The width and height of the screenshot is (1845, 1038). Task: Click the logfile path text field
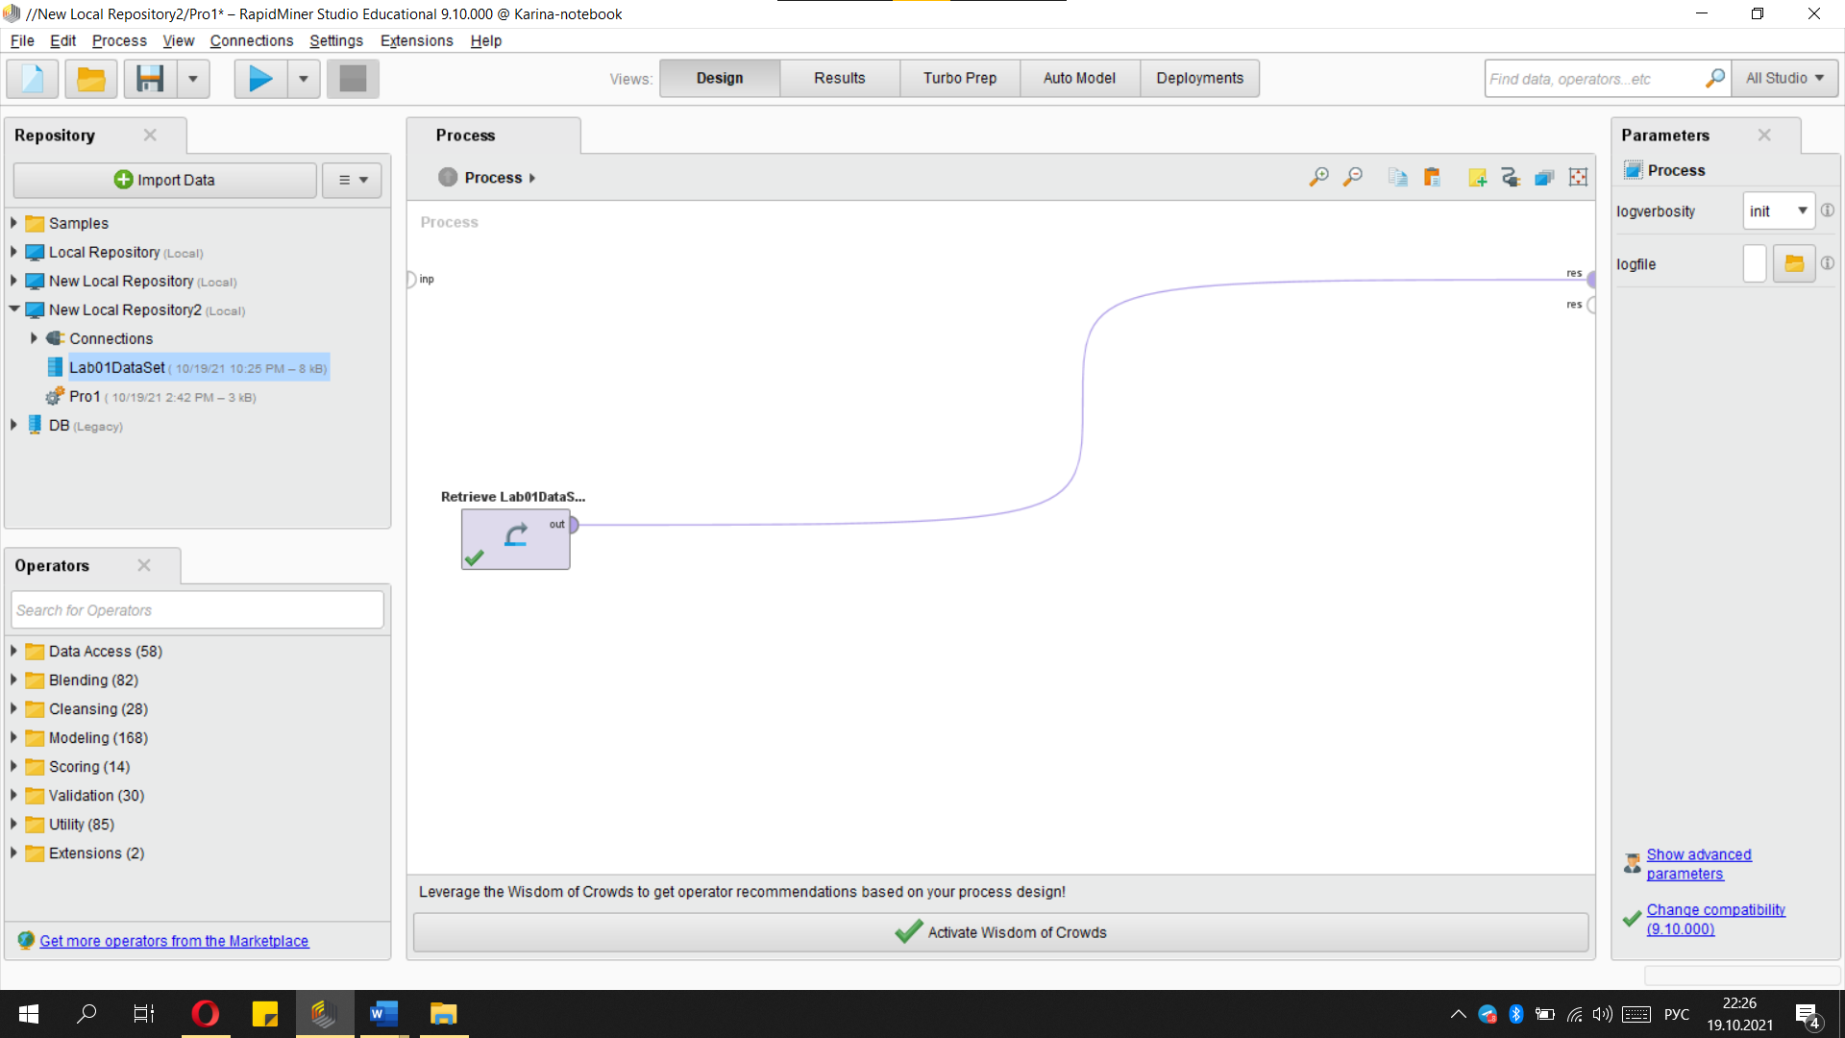click(1755, 263)
